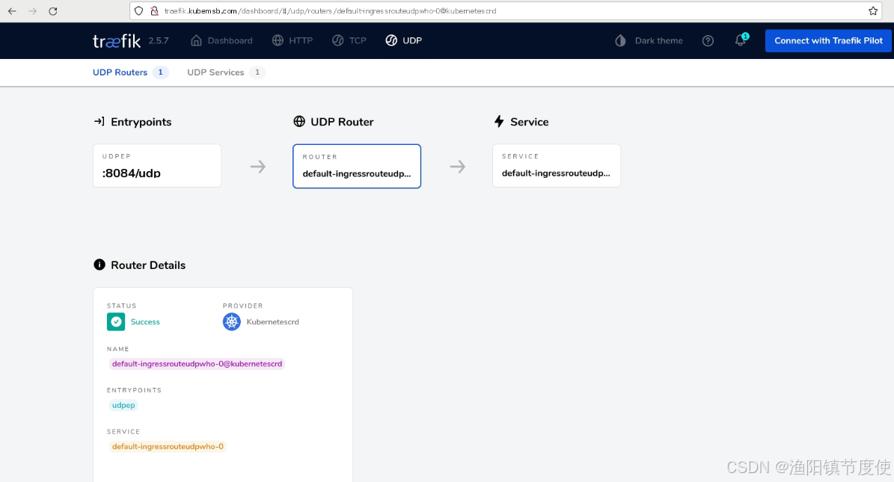Switch to the UDP Routers tab
This screenshot has width=894, height=482.
click(131, 72)
